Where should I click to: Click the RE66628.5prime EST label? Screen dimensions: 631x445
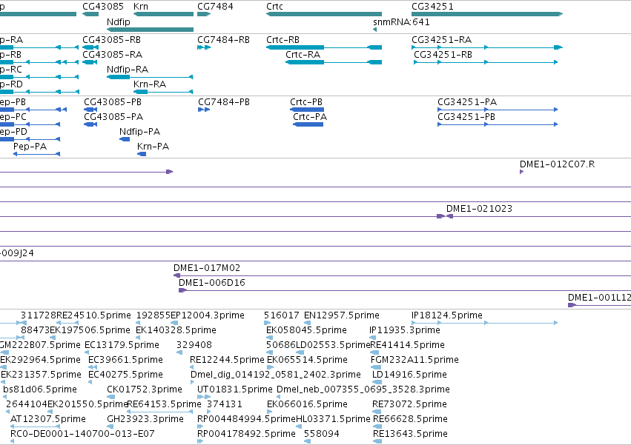point(410,419)
